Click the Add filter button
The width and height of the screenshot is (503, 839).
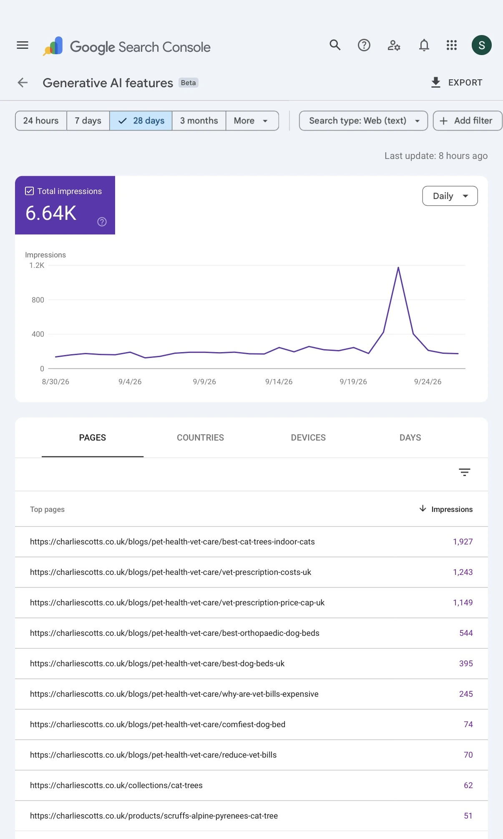coord(467,121)
